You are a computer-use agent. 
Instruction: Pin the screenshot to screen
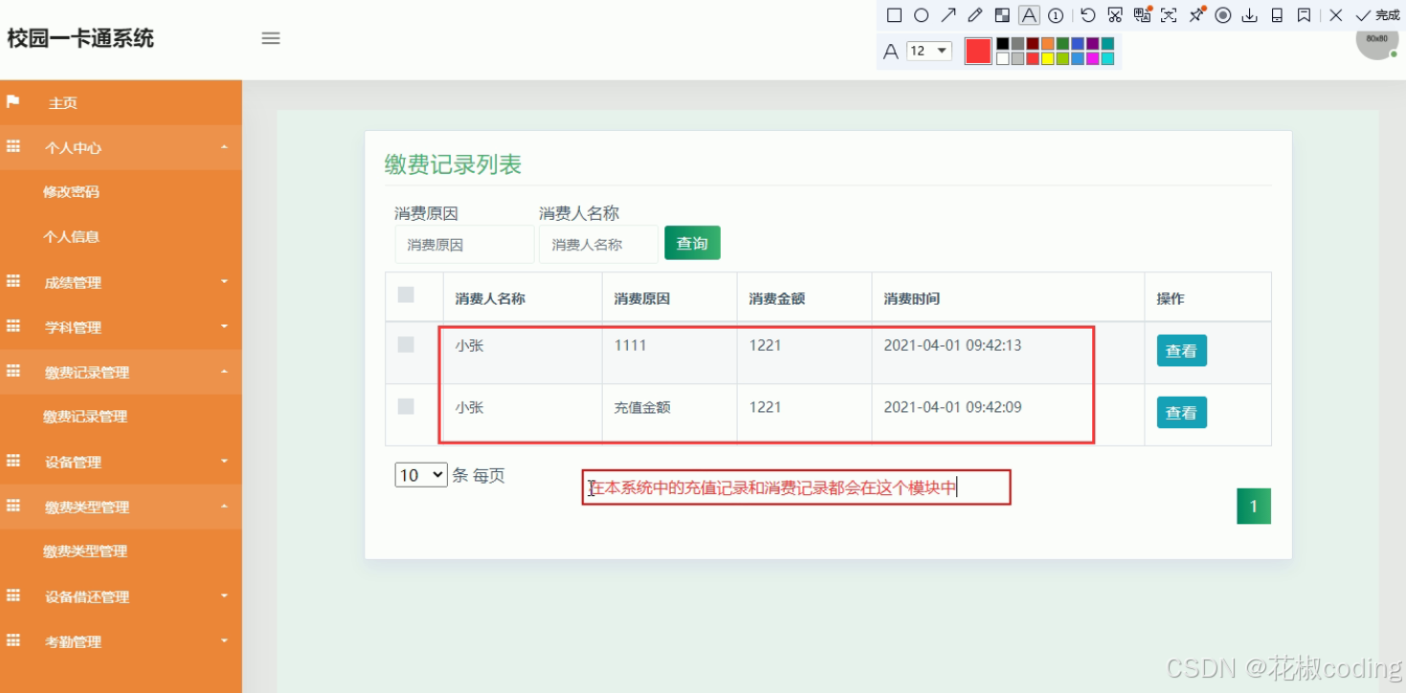click(1195, 14)
